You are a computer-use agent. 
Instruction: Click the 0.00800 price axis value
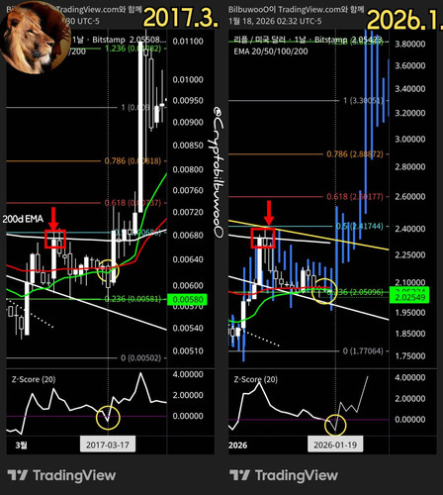click(188, 169)
